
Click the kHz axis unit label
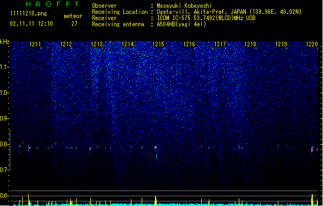(5, 42)
